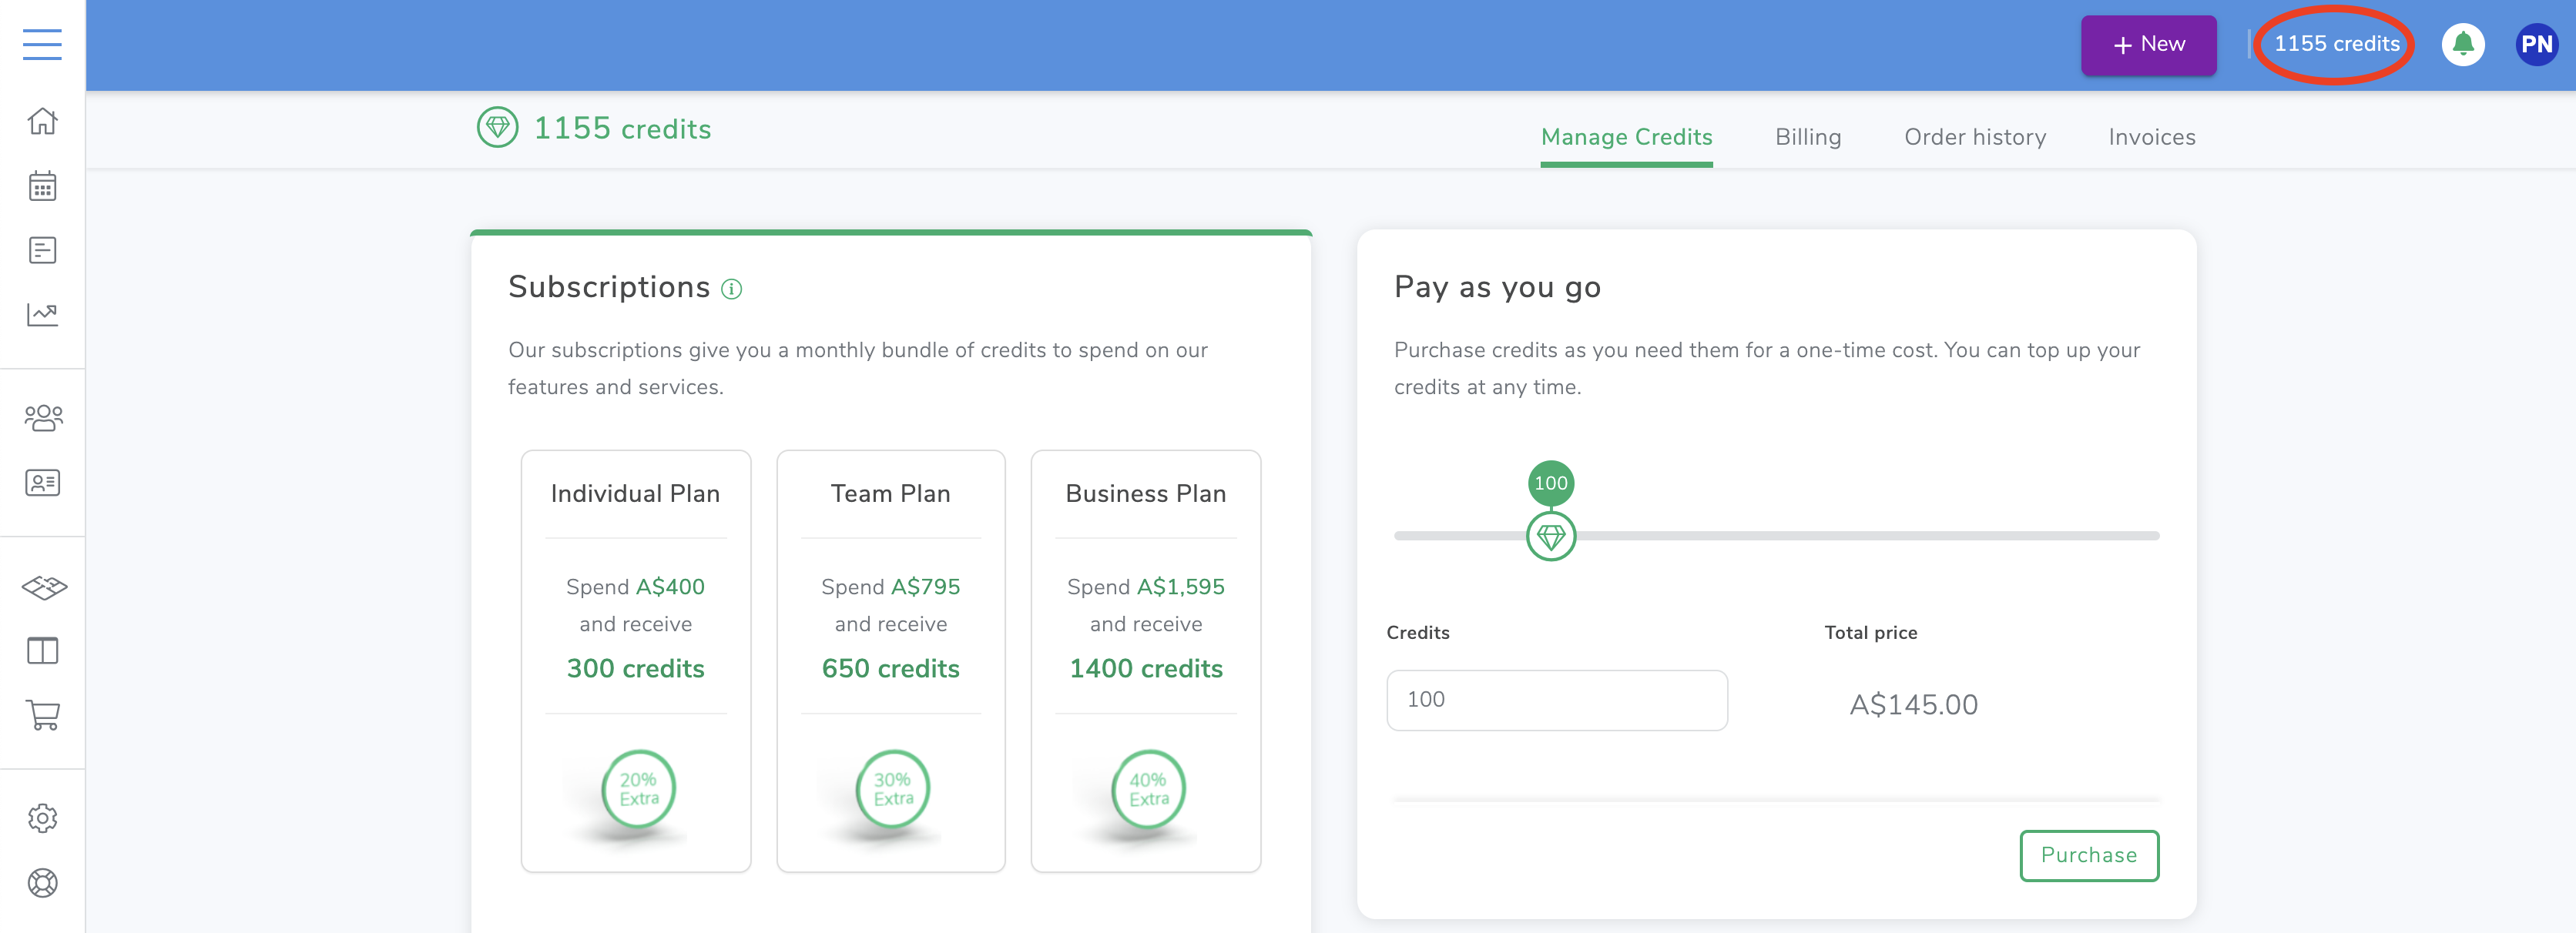Click the credits slider diamond handle
The height and width of the screenshot is (933, 2576).
click(x=1550, y=537)
